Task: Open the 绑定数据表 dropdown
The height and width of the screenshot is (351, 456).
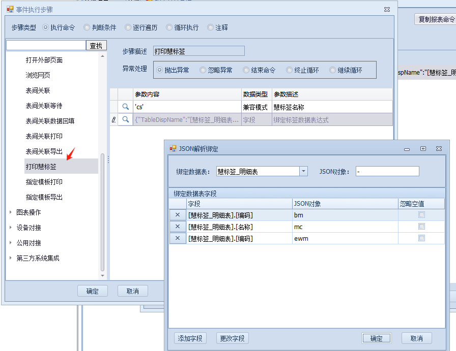Action: click(x=303, y=171)
